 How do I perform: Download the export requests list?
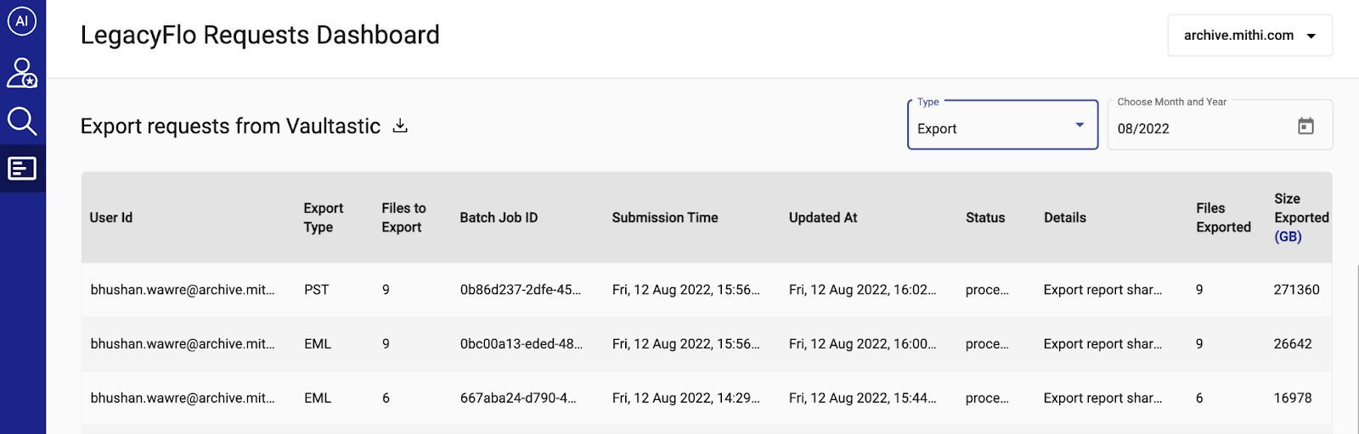pyautogui.click(x=400, y=126)
